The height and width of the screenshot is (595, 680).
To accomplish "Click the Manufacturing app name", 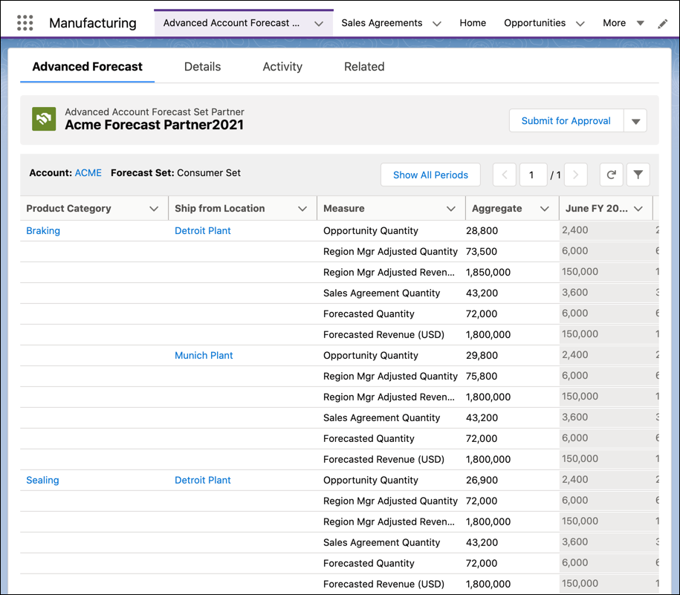I will click(x=92, y=22).
